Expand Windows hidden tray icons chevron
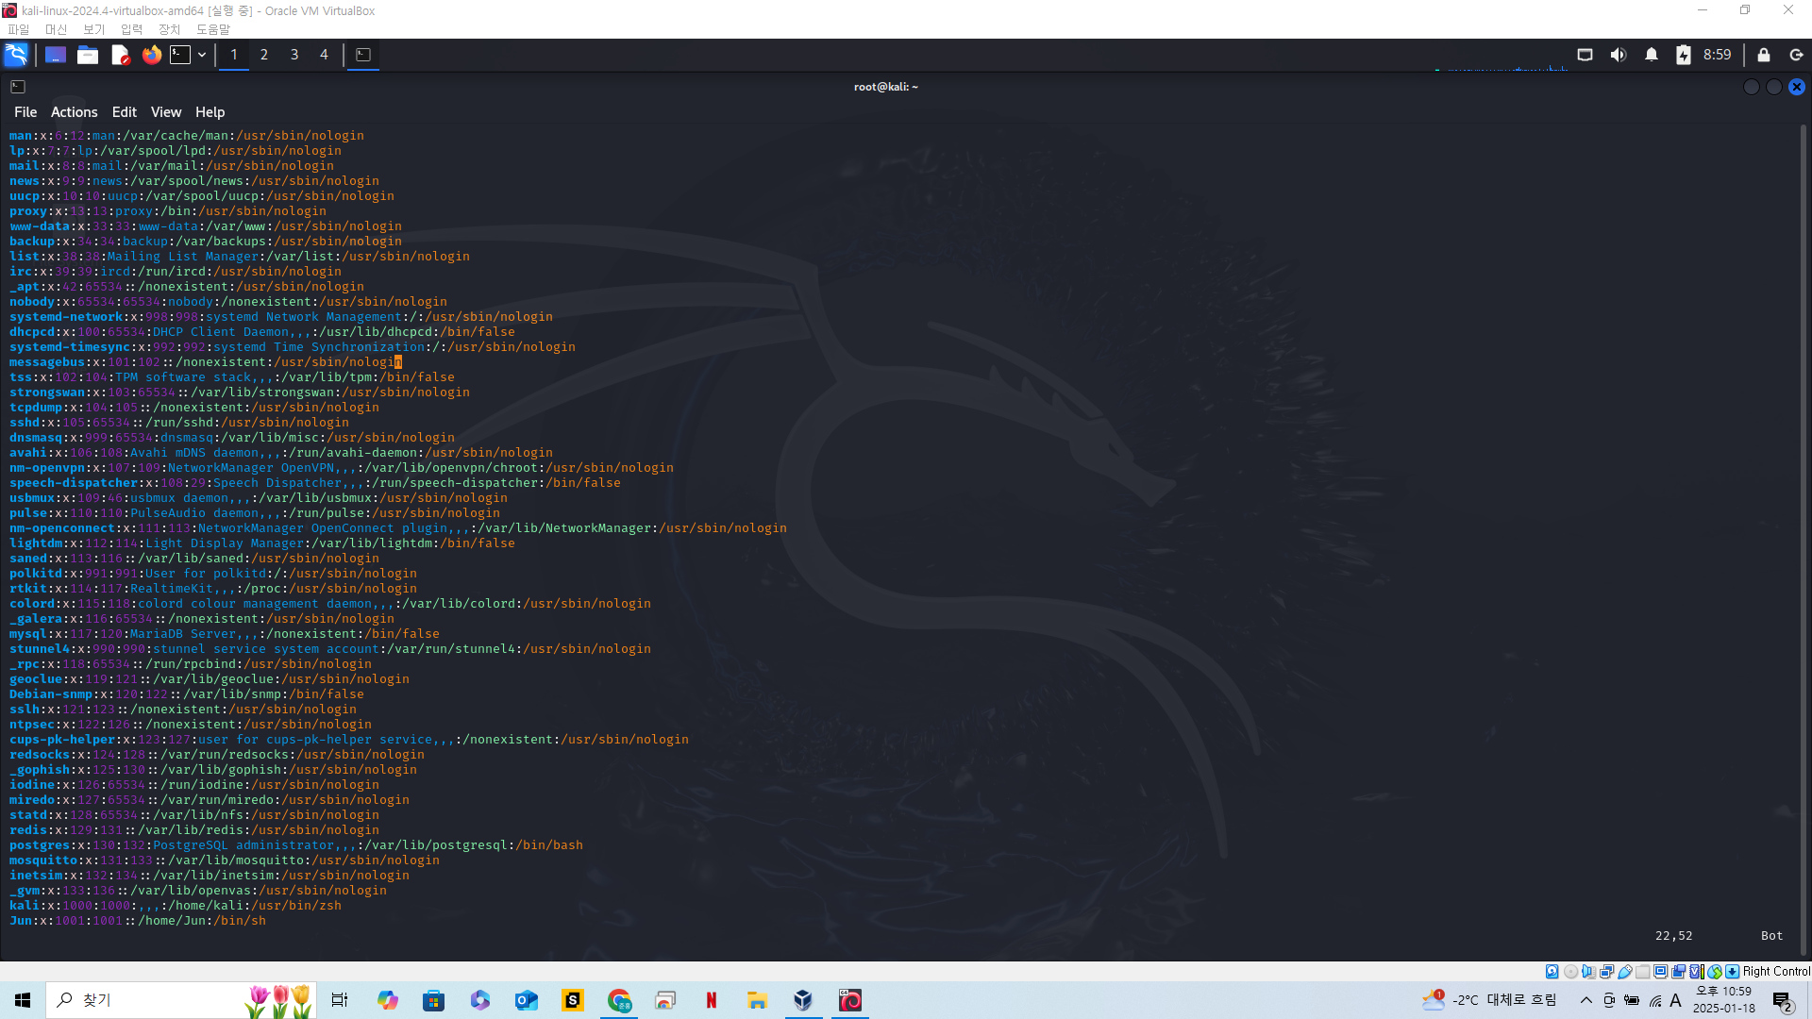 click(1585, 1000)
